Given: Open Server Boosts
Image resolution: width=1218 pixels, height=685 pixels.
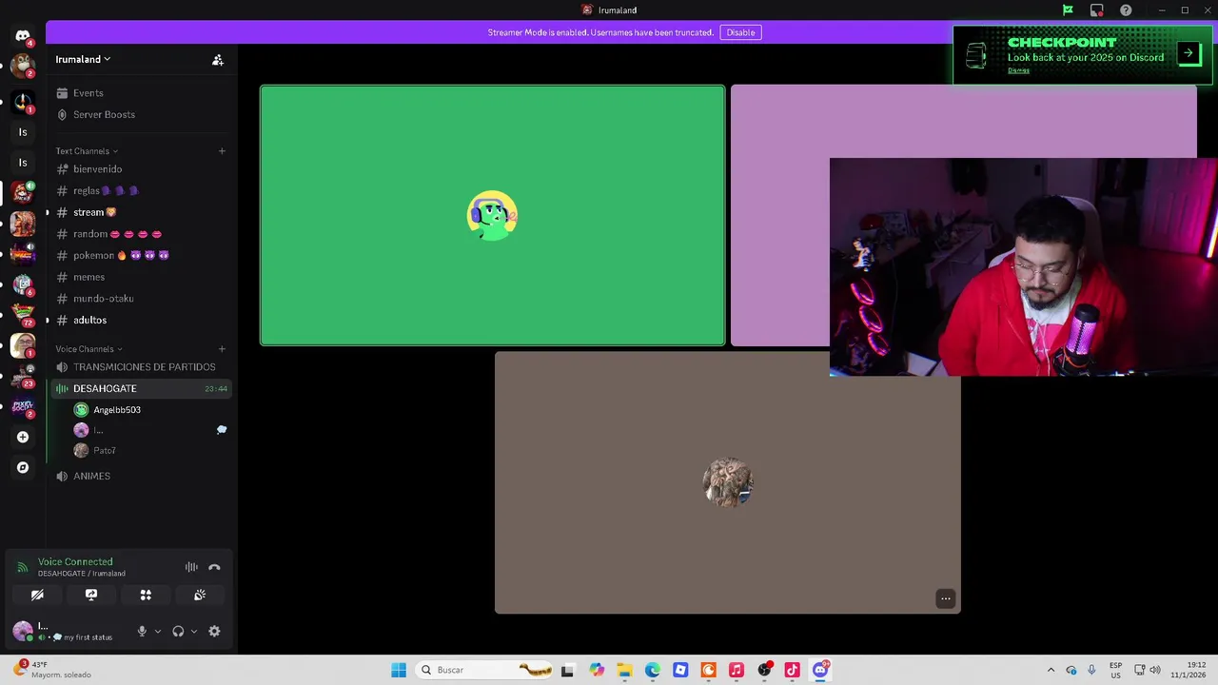Looking at the screenshot, I should point(143,114).
